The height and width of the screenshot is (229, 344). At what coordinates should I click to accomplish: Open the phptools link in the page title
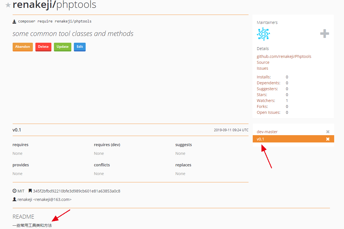click(x=76, y=5)
